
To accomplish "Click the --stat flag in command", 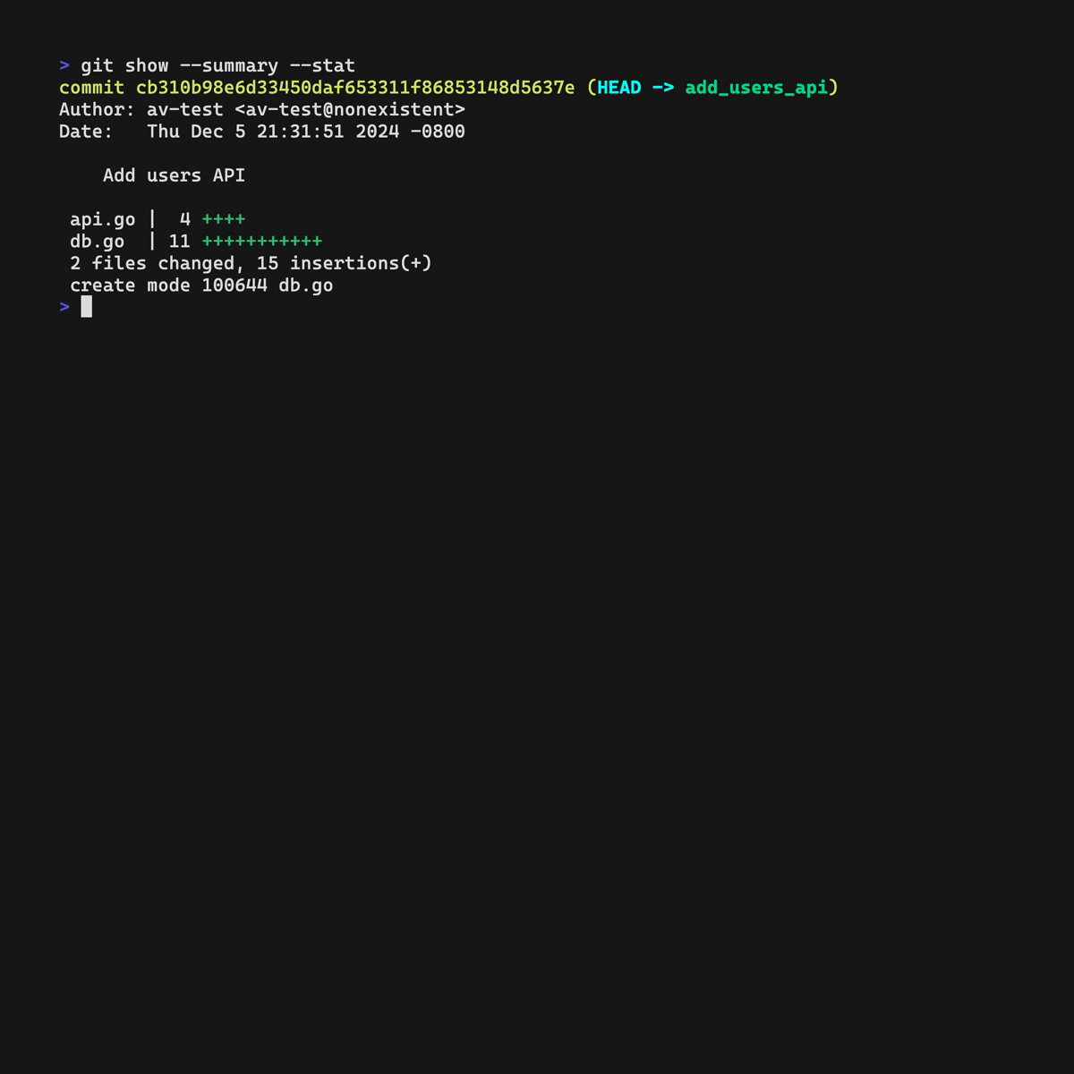I will (x=322, y=65).
